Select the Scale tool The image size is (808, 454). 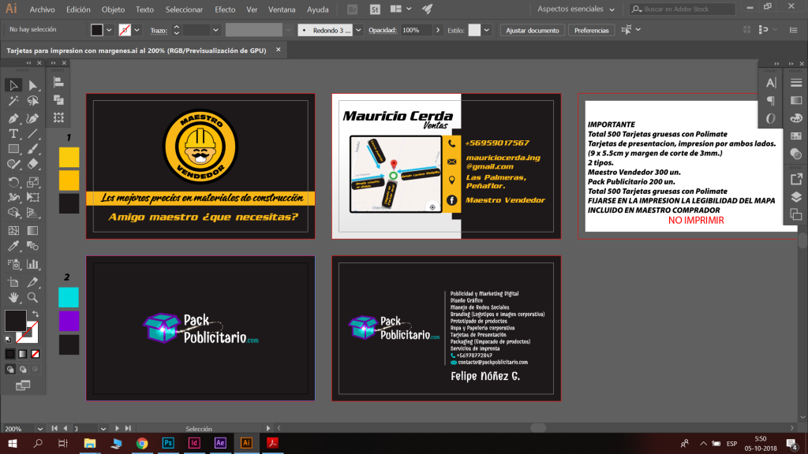coord(33,182)
